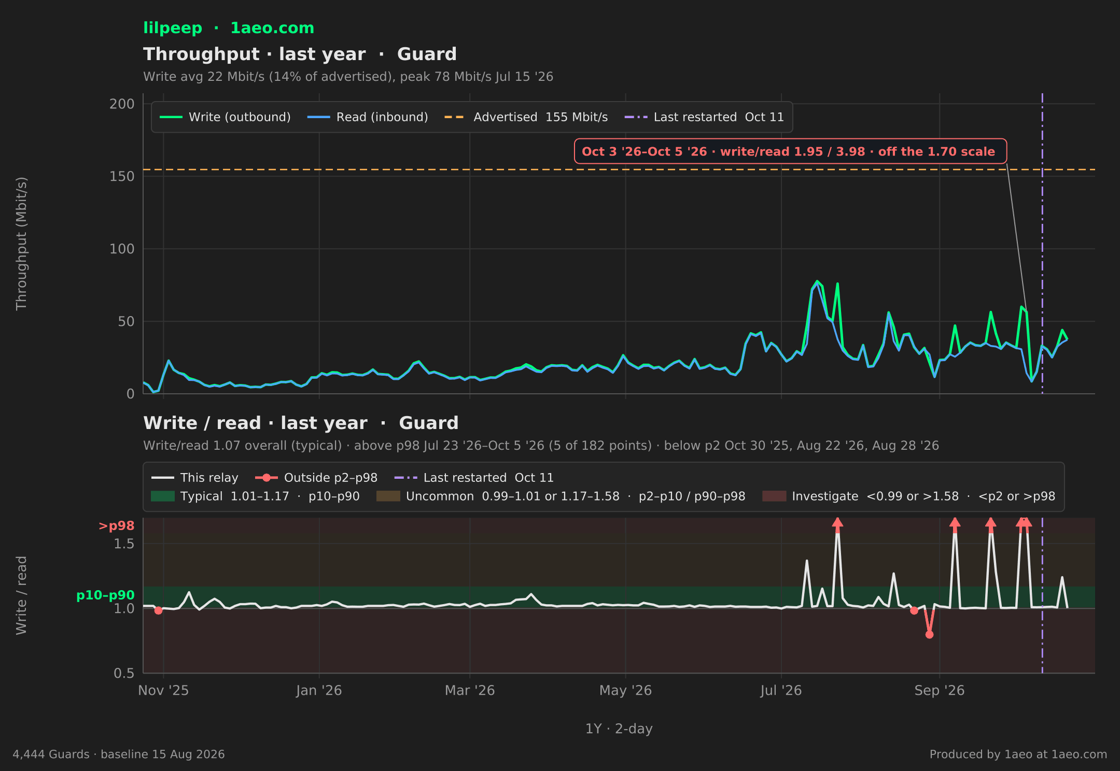This screenshot has width=1120, height=771.
Task: Click the Throughput last year Guard title
Action: click(x=300, y=54)
